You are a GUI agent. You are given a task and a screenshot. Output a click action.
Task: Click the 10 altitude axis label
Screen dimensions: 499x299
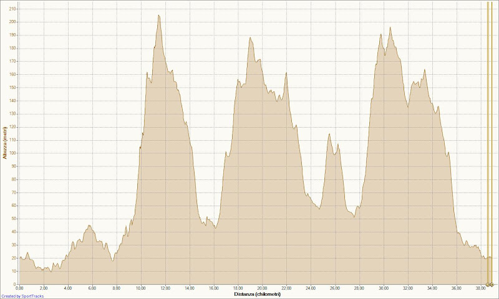tap(13, 272)
